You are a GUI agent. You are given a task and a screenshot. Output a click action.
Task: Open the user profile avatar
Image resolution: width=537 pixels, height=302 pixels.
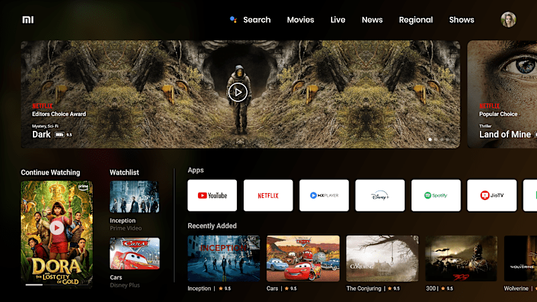pyautogui.click(x=508, y=19)
